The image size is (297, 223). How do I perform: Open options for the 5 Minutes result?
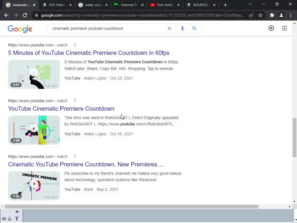coord(75,45)
